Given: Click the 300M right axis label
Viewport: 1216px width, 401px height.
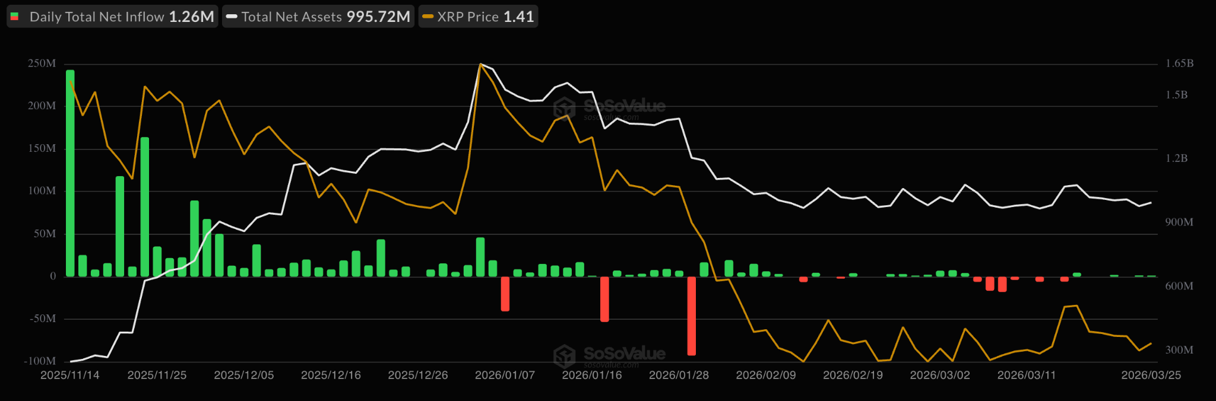Looking at the screenshot, I should pos(1179,350).
